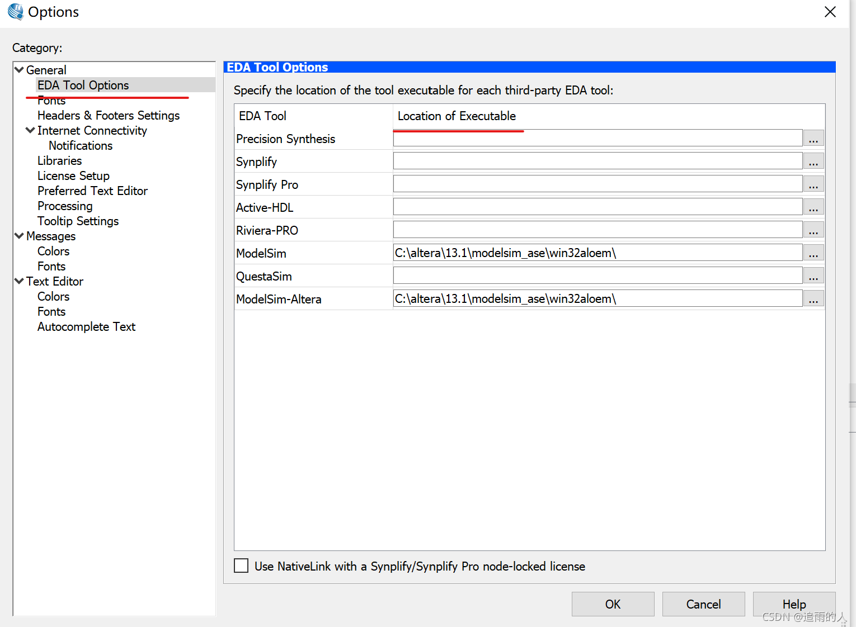
Task: Click the Precision Synthesis row label
Action: (x=285, y=139)
